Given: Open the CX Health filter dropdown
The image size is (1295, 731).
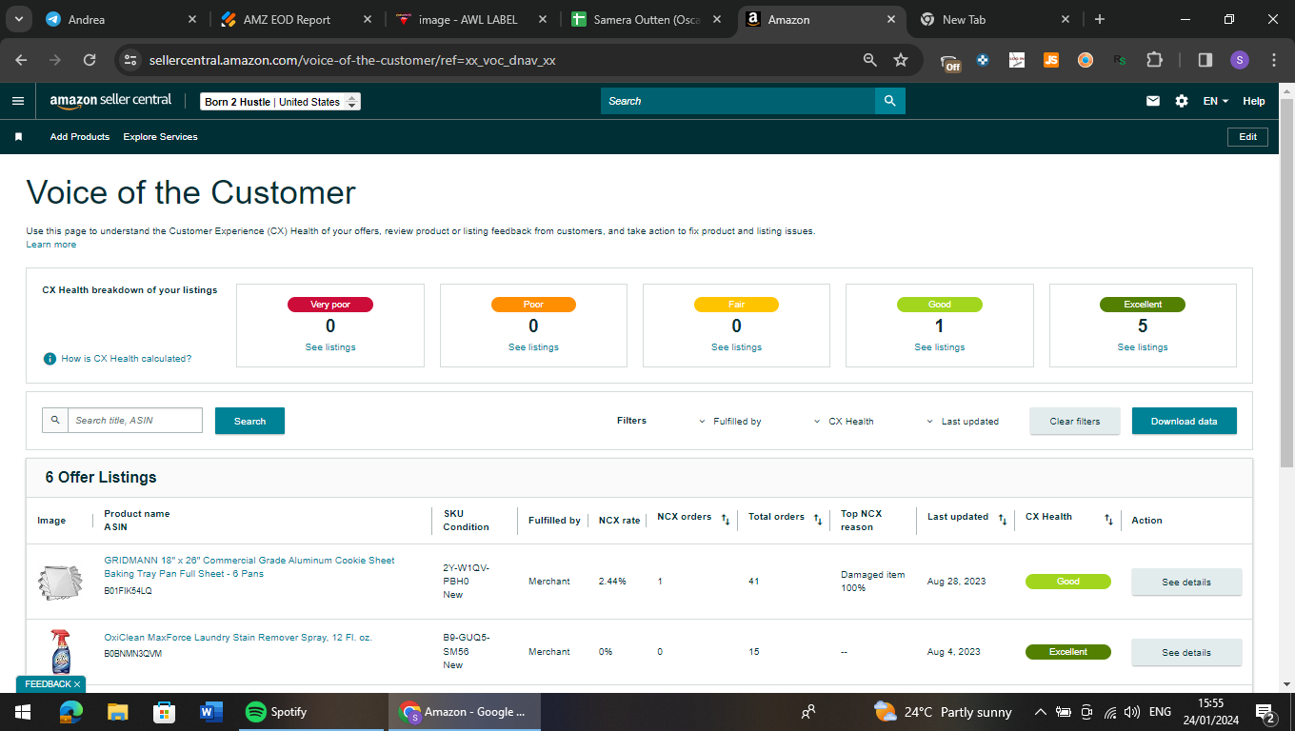Looking at the screenshot, I should coord(844,421).
